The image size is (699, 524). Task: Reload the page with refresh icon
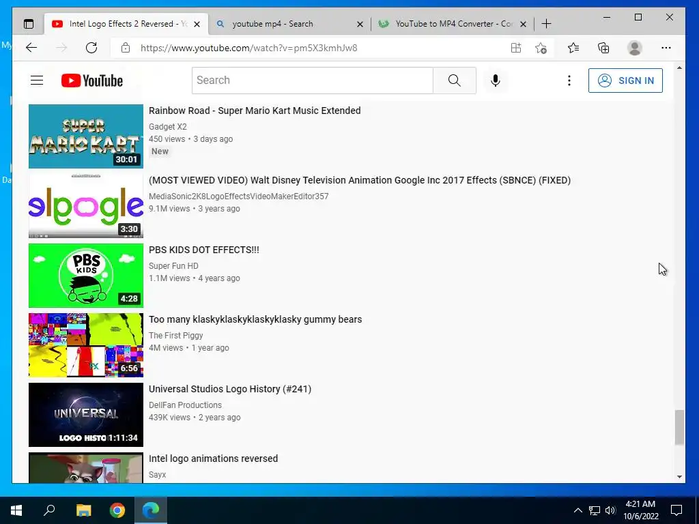click(91, 48)
